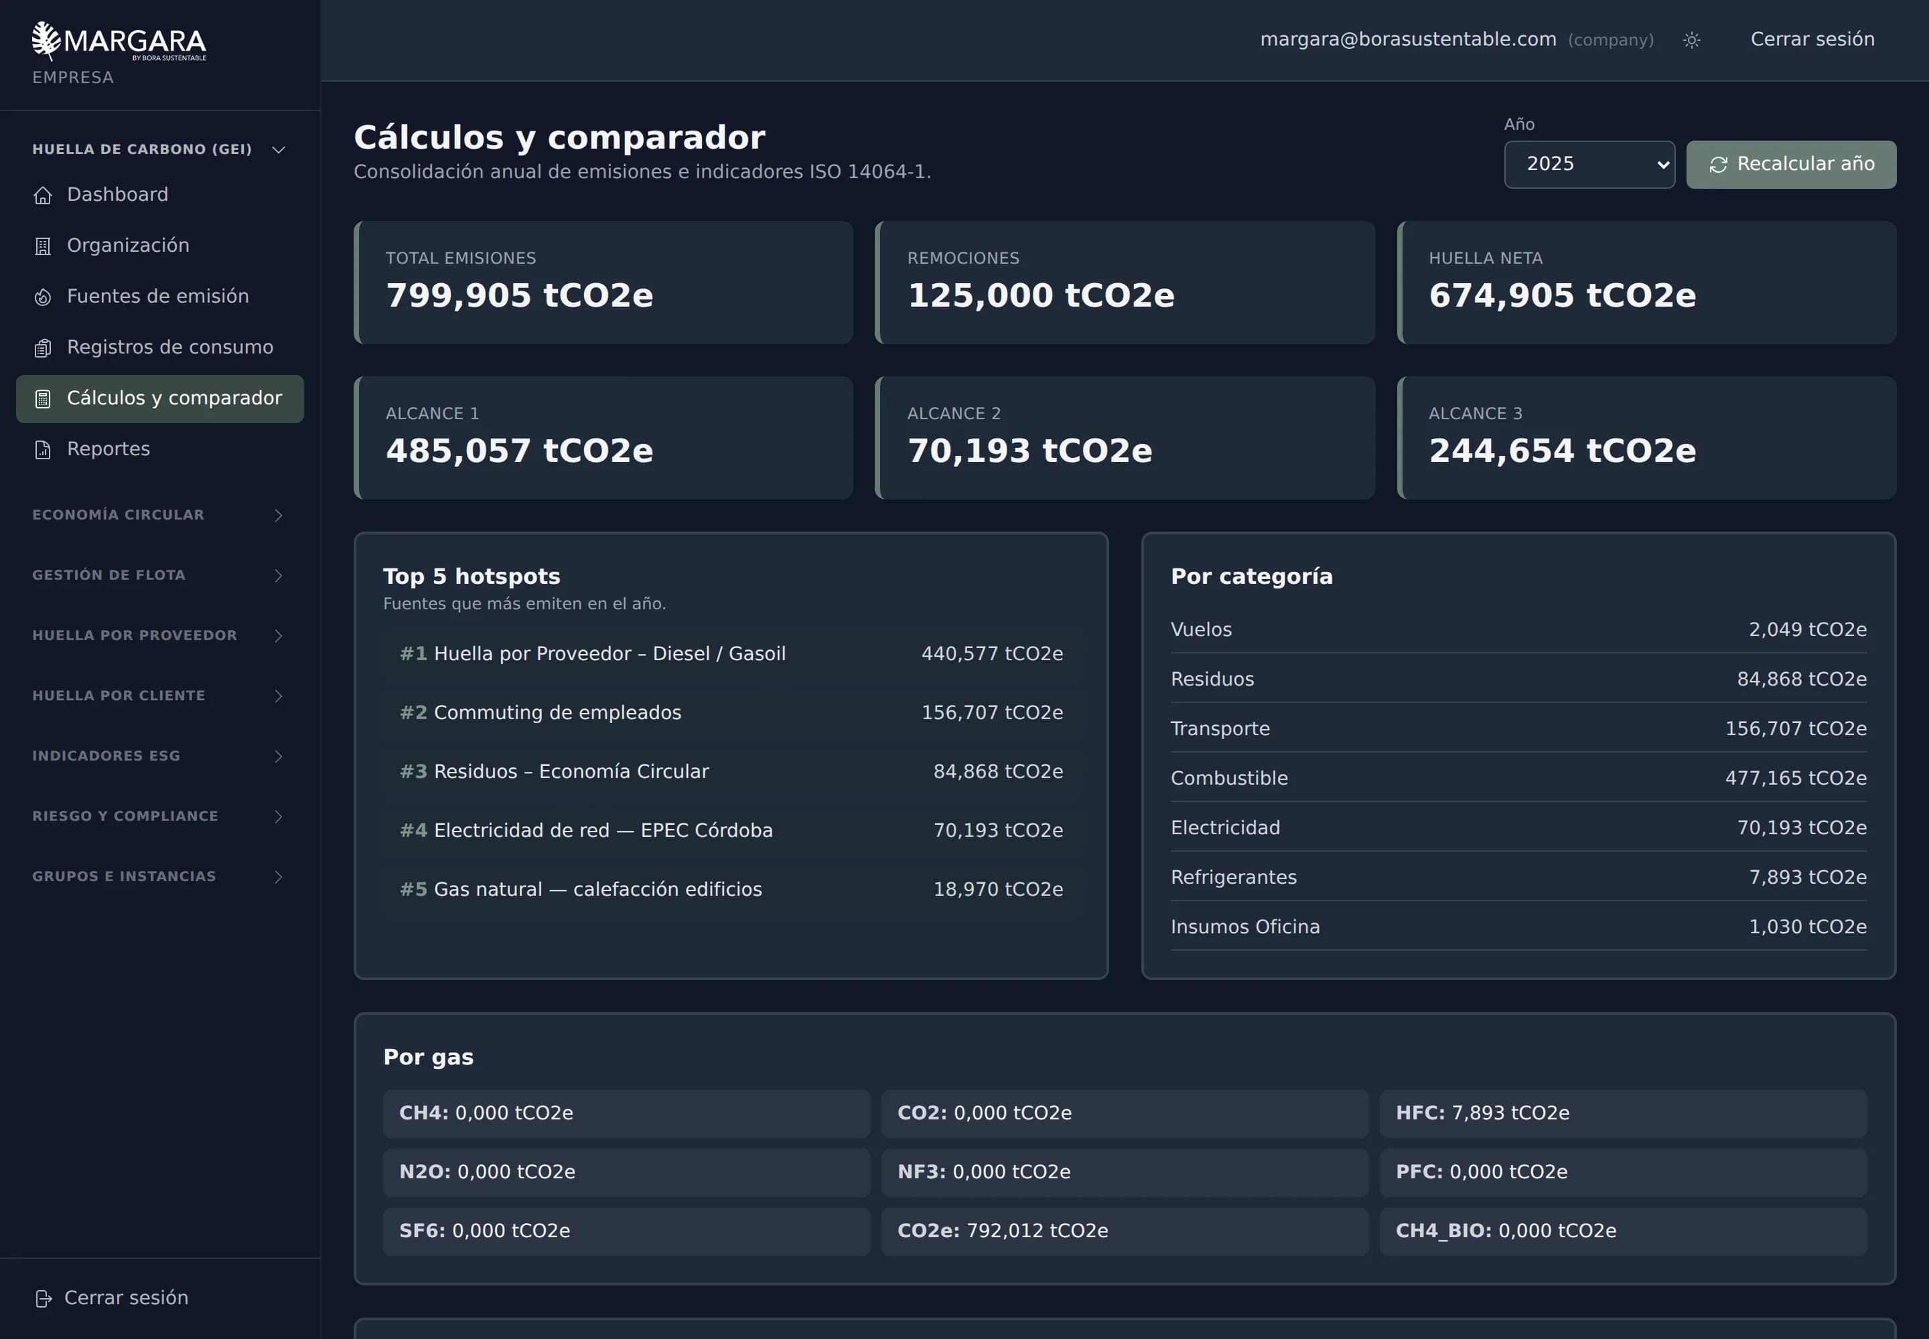Click the Electricidad category row
Viewport: 1929px width, 1339px height.
1518,828
